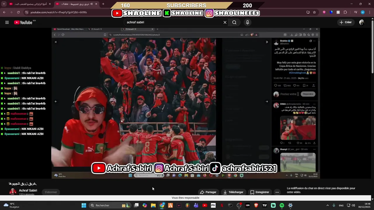Open Spotify from the taskbar
The image size is (374, 210).
pyautogui.click(x=282, y=205)
